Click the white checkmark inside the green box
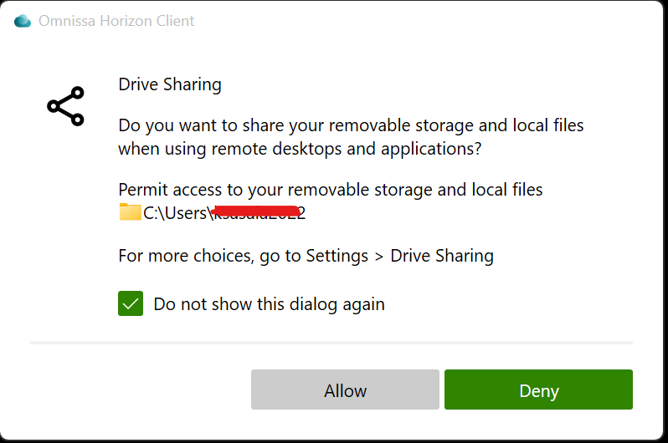 tap(131, 303)
